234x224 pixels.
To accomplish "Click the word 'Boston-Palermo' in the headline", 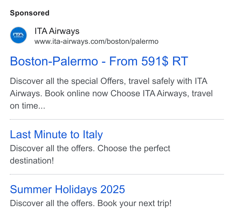I will pos(54,61).
